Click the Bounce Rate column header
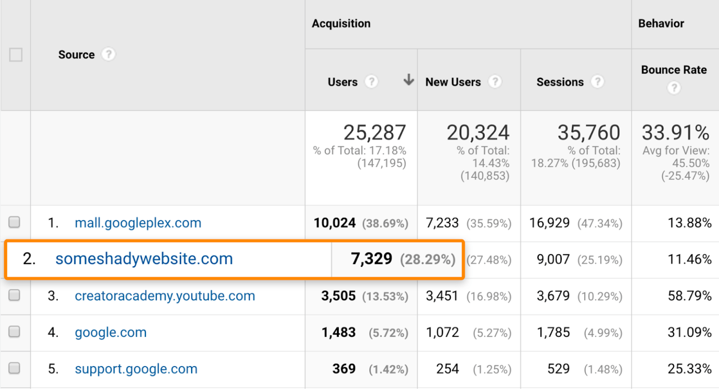 674,70
